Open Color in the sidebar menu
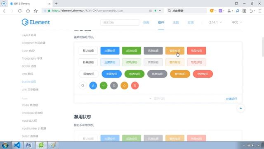Viewport: 264px width, 149px height. point(28,50)
